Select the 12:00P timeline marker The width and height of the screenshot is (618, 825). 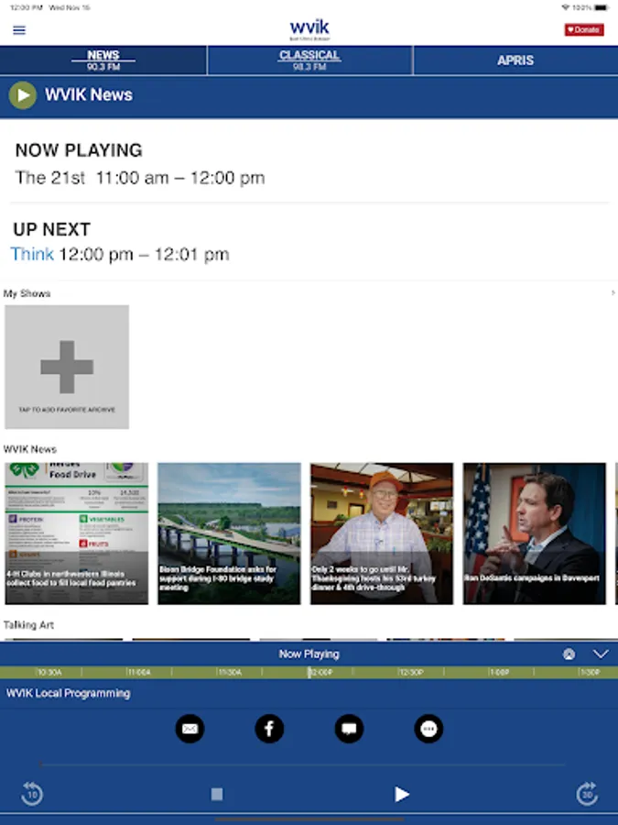pyautogui.click(x=320, y=673)
